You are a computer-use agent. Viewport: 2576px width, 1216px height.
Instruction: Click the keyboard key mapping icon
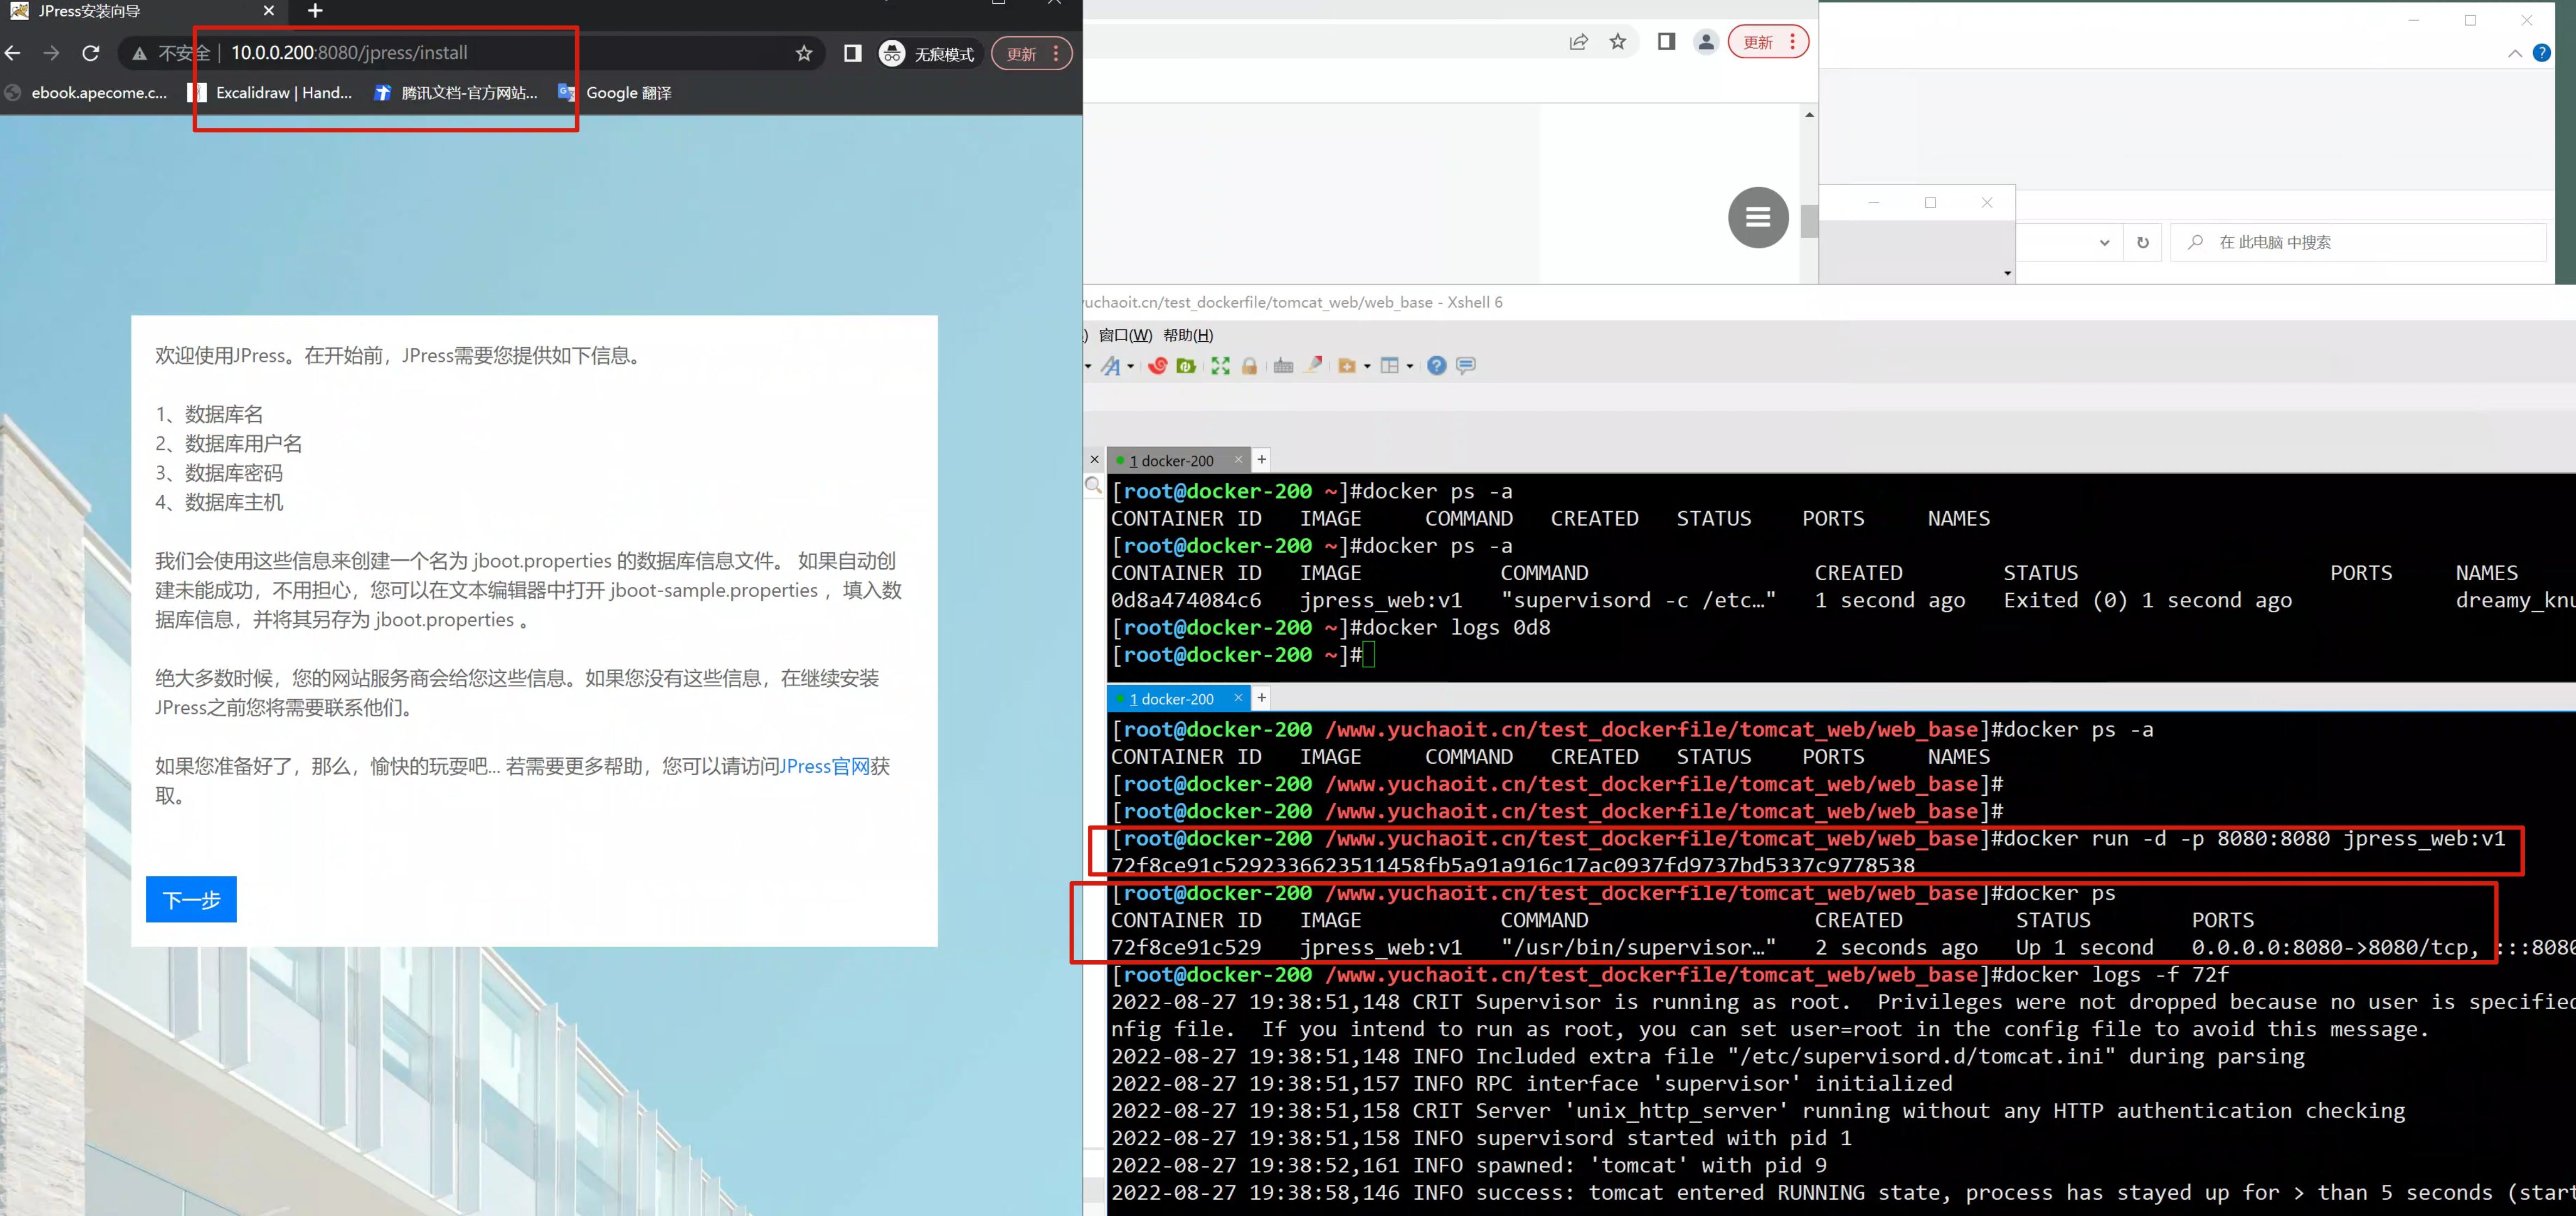click(x=1283, y=366)
